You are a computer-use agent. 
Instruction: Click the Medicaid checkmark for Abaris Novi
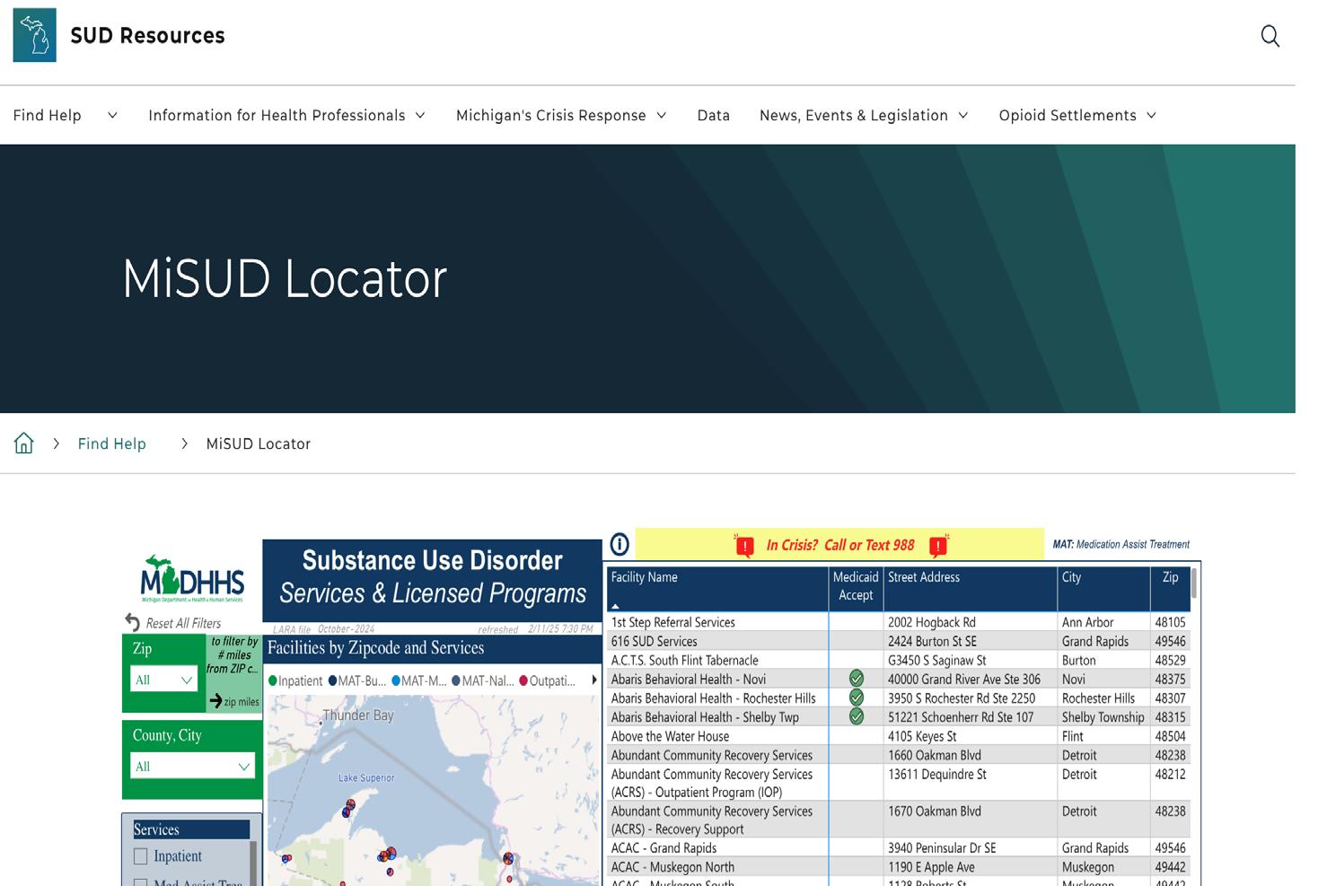[x=857, y=679]
